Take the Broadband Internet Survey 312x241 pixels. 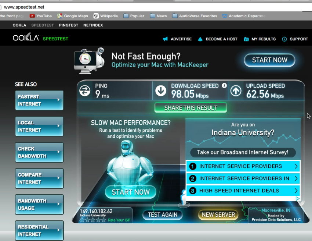pyautogui.click(x=243, y=152)
